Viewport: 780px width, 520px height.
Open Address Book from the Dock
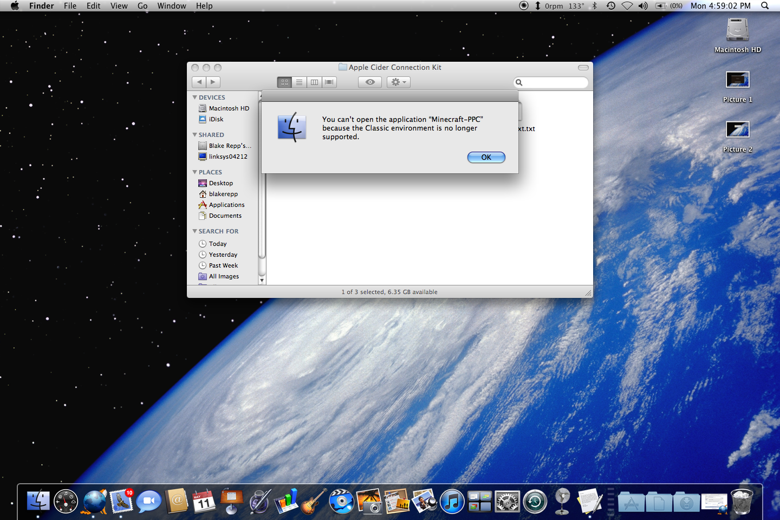click(x=177, y=501)
